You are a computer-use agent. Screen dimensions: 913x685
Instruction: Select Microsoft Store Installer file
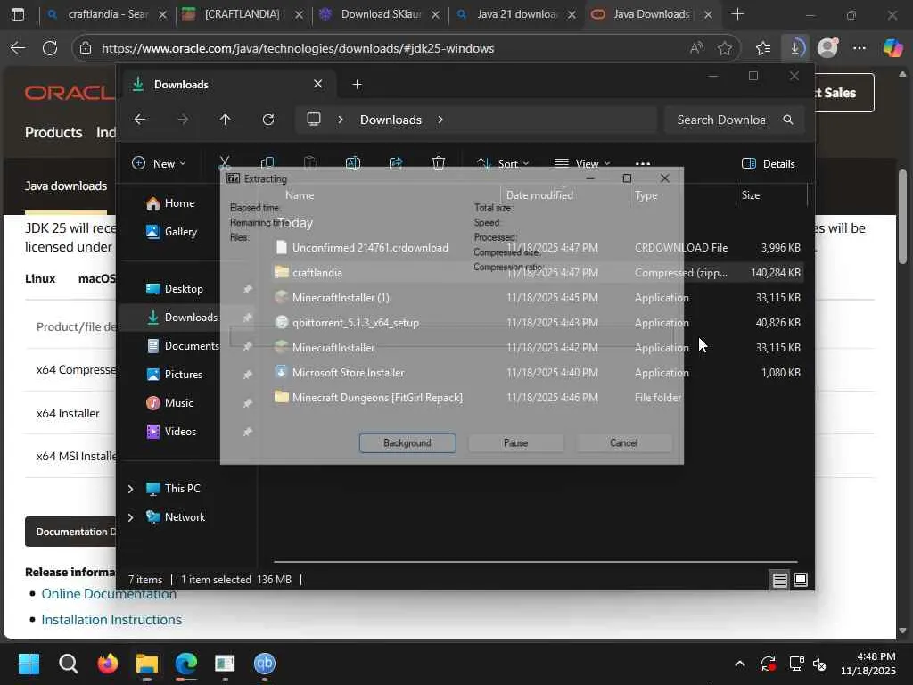pos(538,373)
